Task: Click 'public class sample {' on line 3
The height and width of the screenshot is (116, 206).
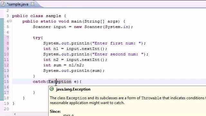Action: tap(39, 16)
